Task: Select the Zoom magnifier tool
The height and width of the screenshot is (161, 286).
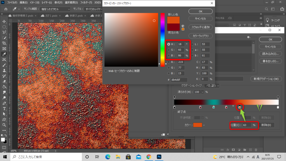Action: (x=4, y=125)
